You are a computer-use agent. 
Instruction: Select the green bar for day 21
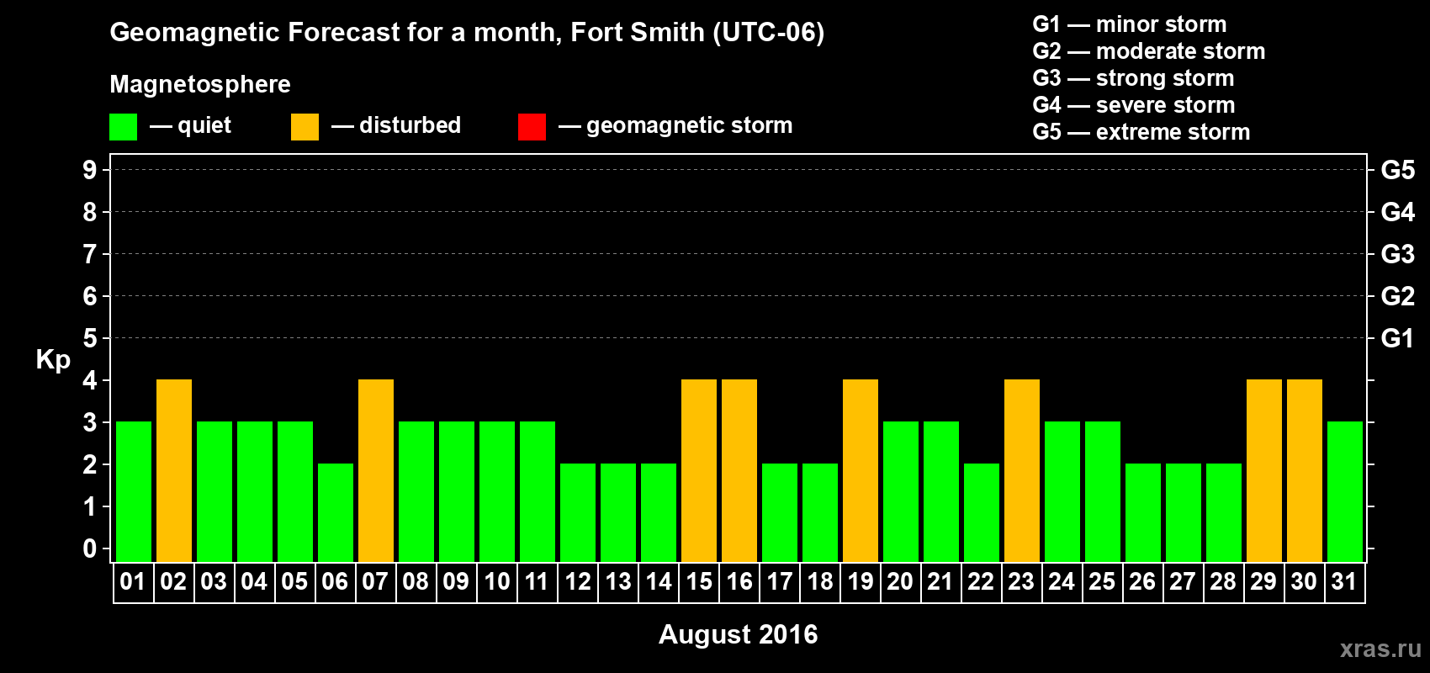[x=941, y=492]
